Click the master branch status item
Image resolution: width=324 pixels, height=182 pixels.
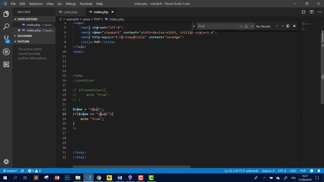click(x=10, y=171)
